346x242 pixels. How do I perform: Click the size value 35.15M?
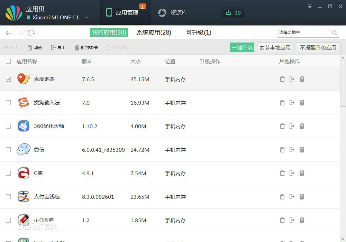pos(140,80)
